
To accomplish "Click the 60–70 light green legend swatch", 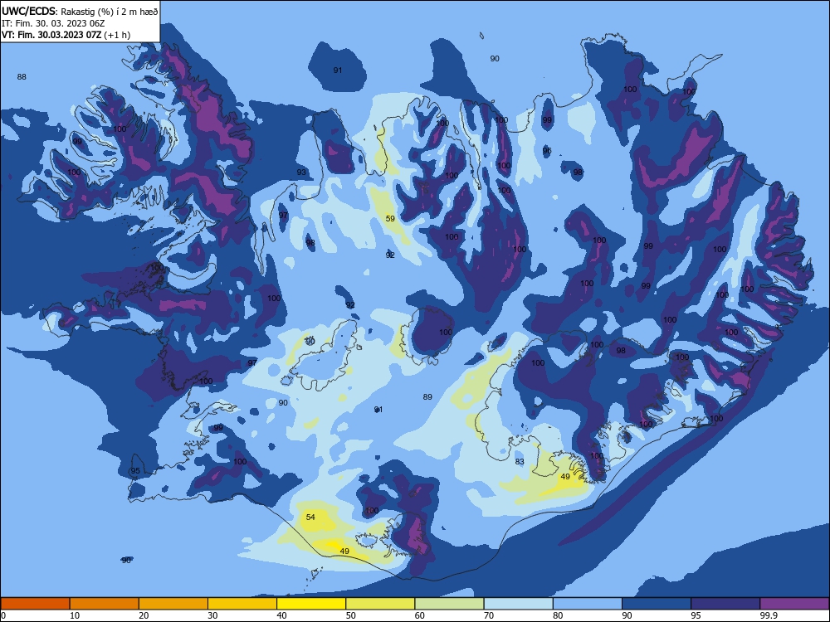I will [x=449, y=604].
